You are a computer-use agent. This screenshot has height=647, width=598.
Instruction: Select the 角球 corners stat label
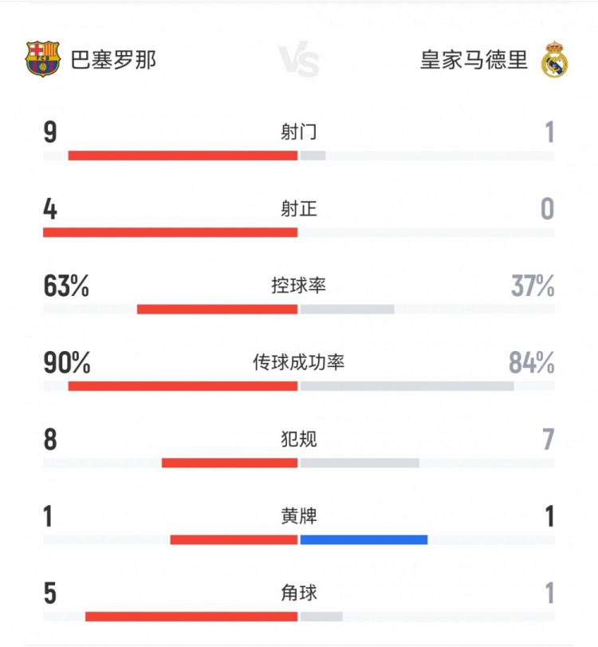(x=299, y=593)
